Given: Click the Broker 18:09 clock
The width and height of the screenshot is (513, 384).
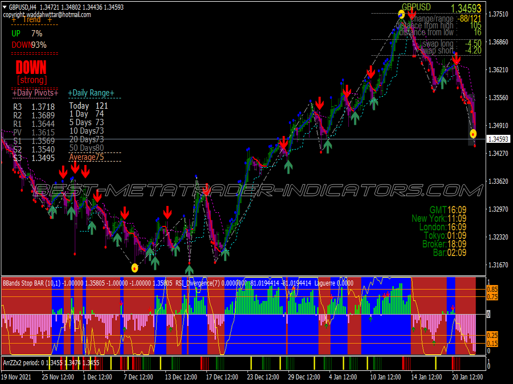Looking at the screenshot, I should tap(444, 243).
